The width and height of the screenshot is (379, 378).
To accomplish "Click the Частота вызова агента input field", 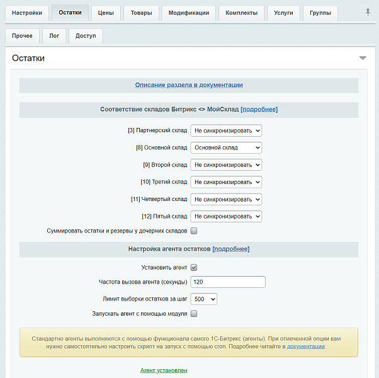I will (228, 282).
